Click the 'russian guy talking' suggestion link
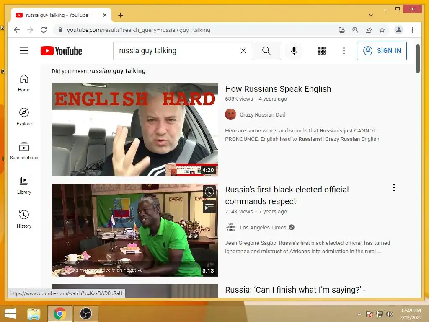429x322 pixels. [117, 71]
